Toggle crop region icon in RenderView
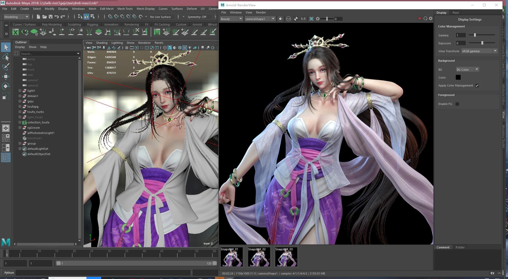The image size is (508, 279). [x=311, y=19]
